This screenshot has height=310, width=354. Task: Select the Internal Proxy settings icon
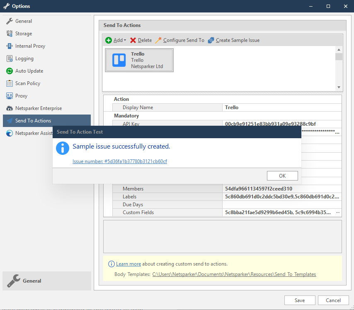coord(9,46)
